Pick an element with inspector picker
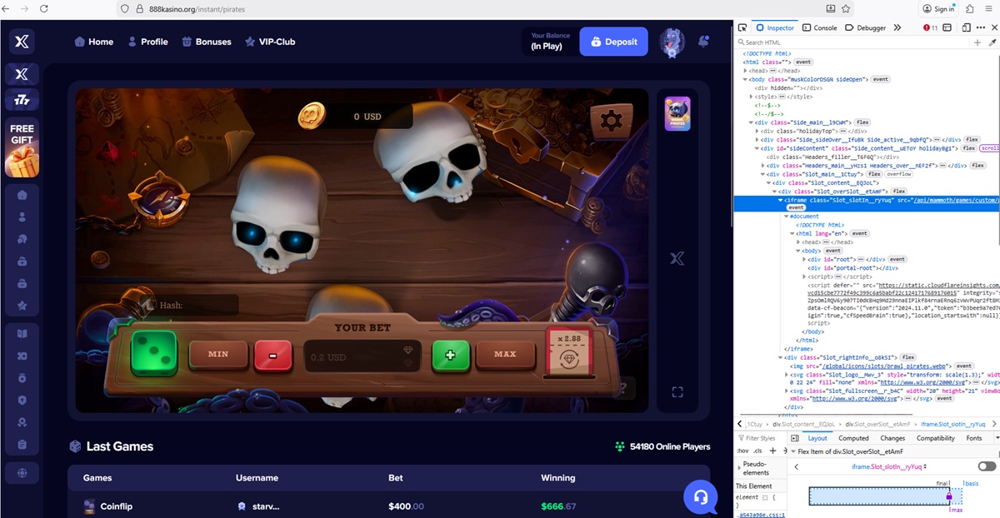 tap(742, 27)
